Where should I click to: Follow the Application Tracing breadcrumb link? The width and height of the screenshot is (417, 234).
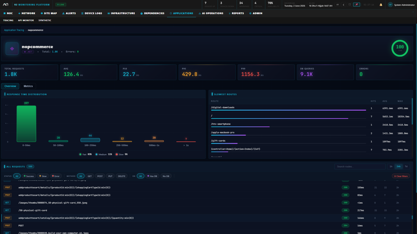14,30
